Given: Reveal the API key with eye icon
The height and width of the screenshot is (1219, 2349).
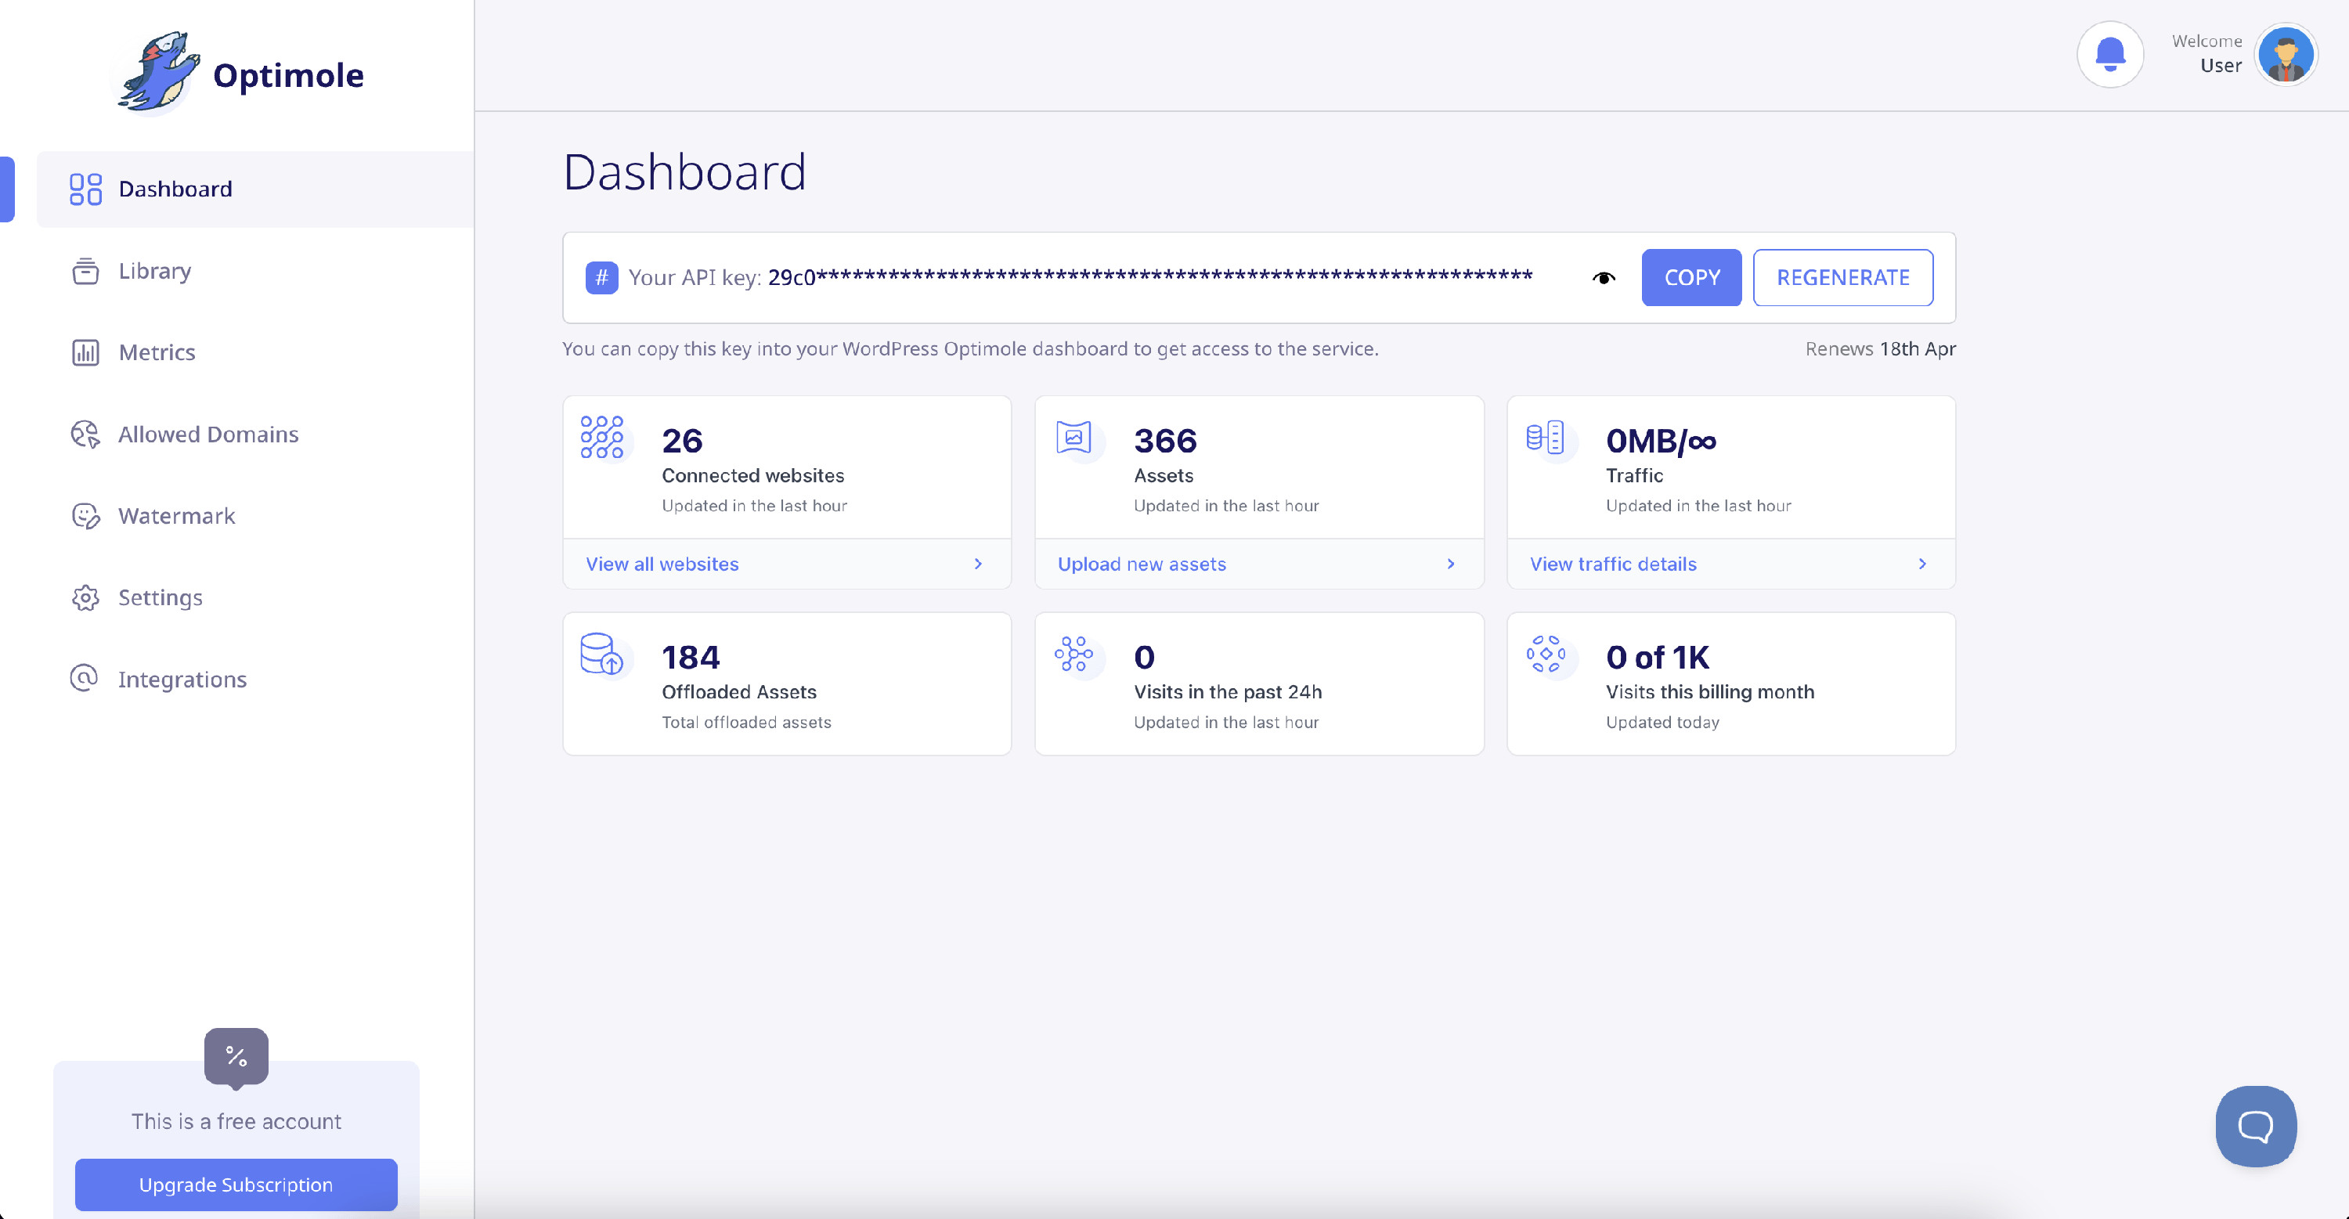Looking at the screenshot, I should coord(1603,278).
